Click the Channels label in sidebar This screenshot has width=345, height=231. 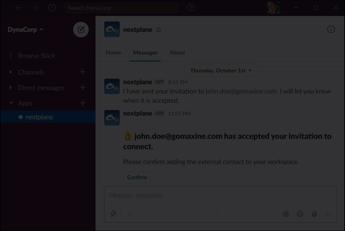[31, 72]
